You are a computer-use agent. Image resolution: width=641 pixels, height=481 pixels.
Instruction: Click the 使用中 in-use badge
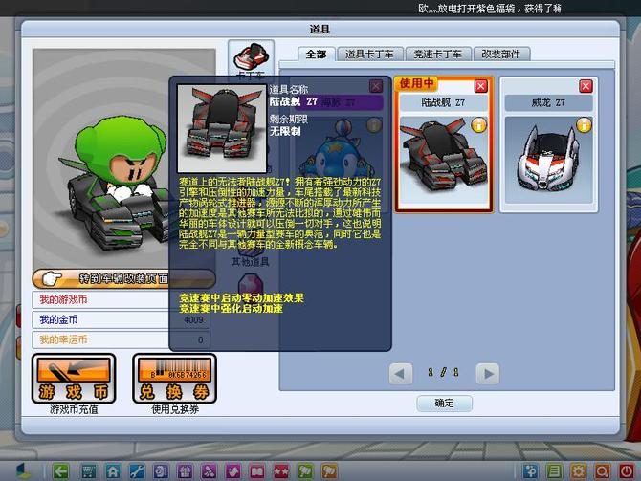pos(416,83)
